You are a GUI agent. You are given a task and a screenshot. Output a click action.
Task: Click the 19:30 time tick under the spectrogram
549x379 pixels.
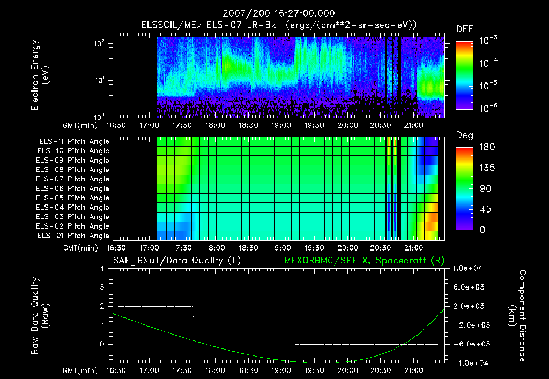click(314, 125)
